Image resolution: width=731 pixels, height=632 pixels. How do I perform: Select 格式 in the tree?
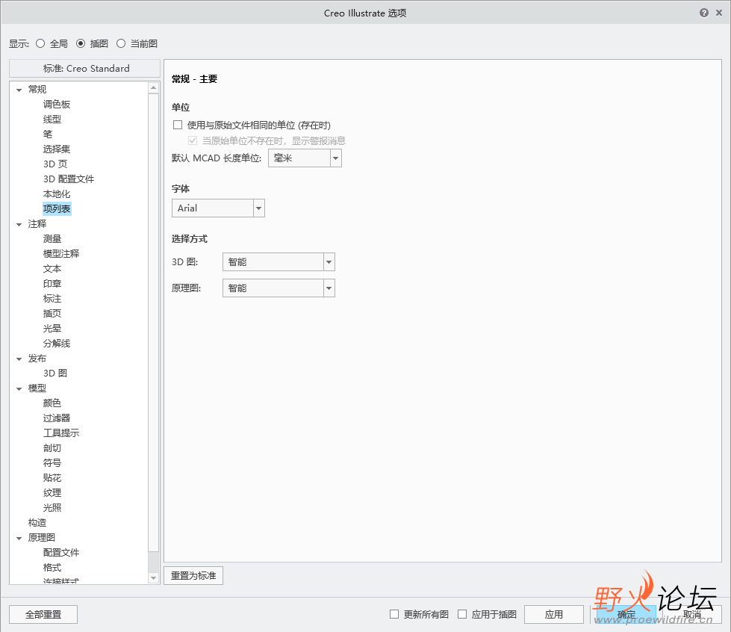tap(52, 567)
